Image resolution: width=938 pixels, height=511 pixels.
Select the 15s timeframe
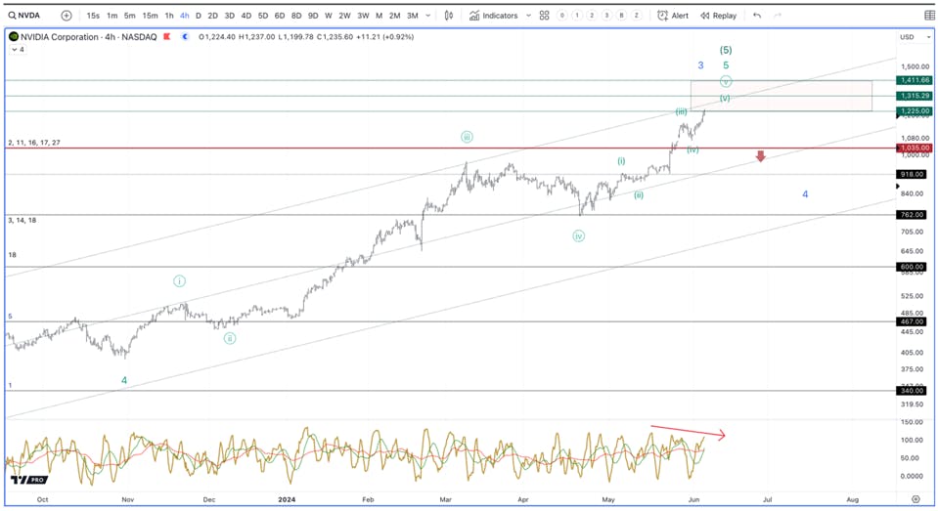(93, 16)
